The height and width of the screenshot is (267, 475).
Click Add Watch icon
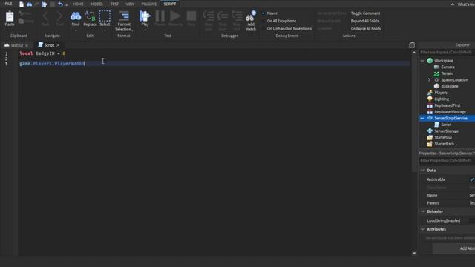[x=251, y=16]
